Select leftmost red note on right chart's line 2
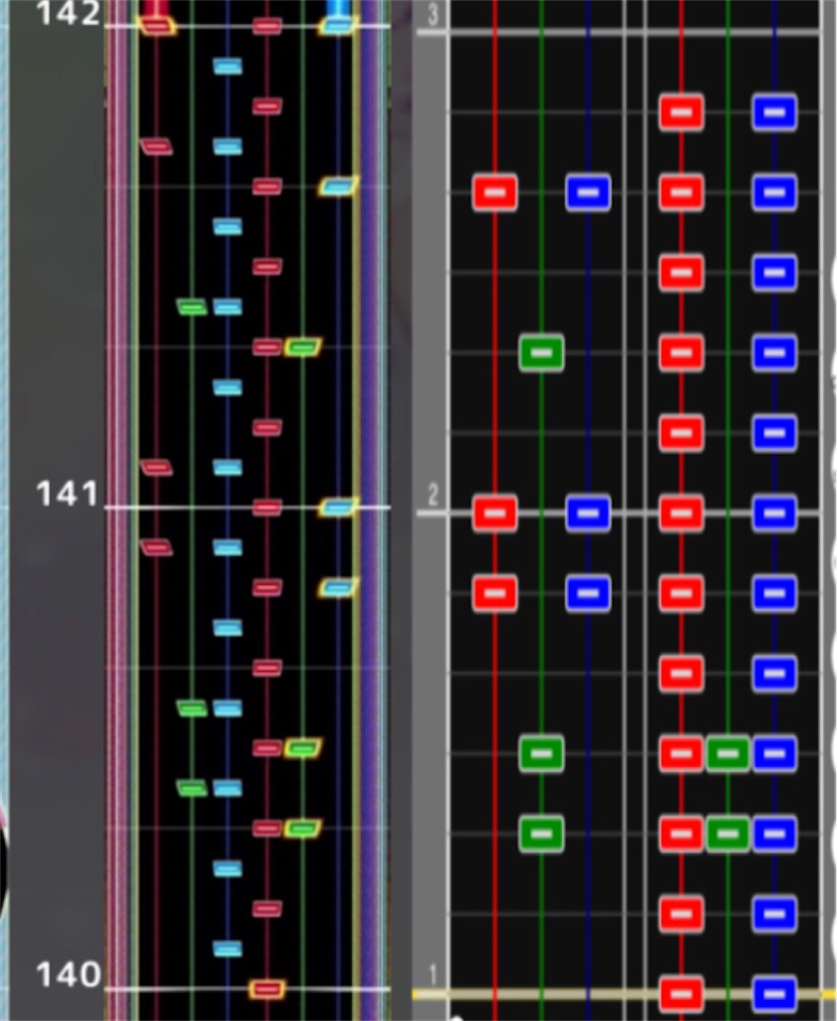This screenshot has height=1021, width=837. pyautogui.click(x=494, y=513)
